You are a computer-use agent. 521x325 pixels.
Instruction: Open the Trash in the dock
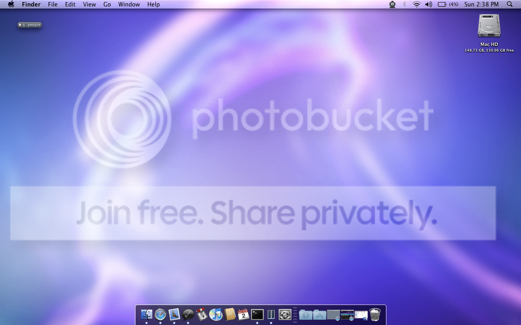(x=375, y=314)
